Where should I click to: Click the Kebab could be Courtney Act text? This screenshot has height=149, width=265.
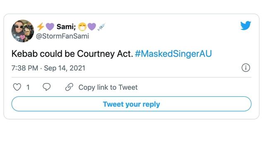72,54
